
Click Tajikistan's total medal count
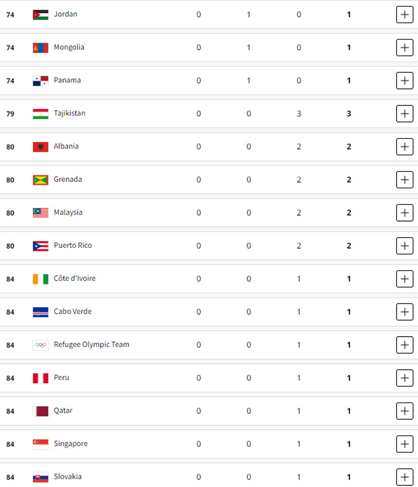349,113
